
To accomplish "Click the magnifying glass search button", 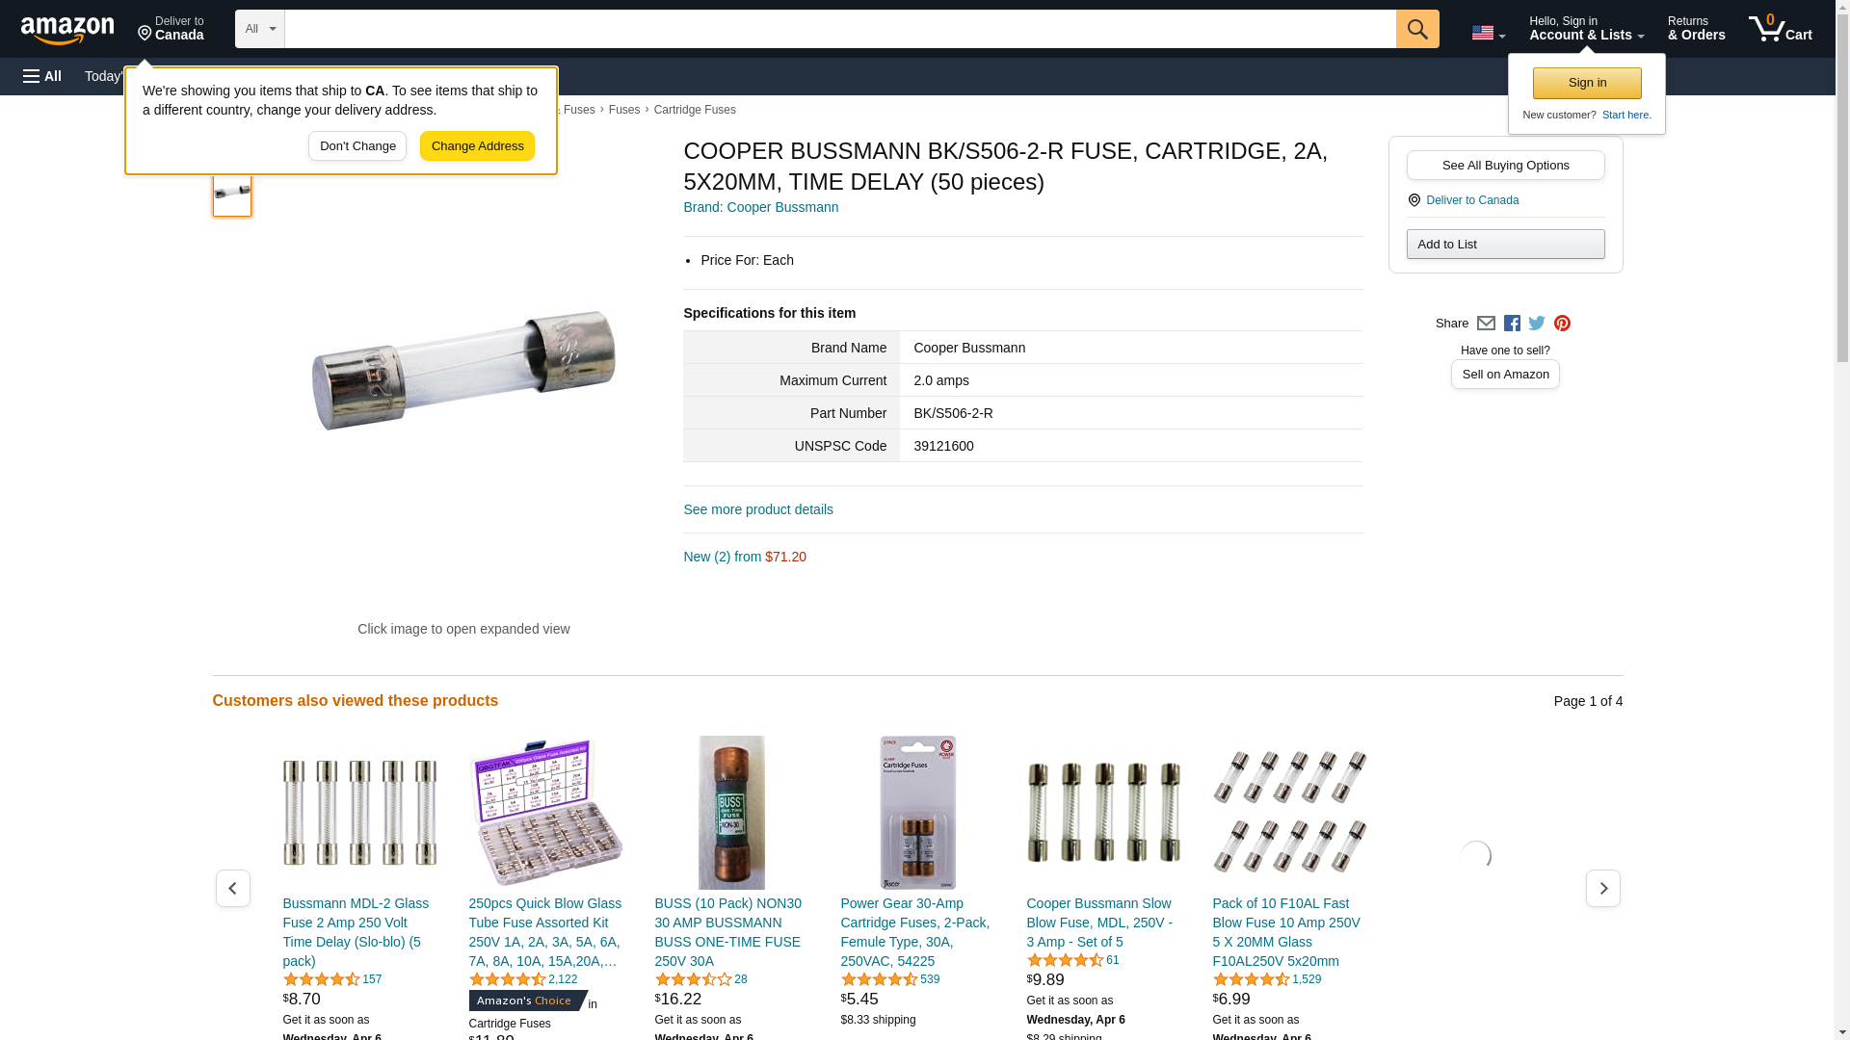I will coord(1416,29).
